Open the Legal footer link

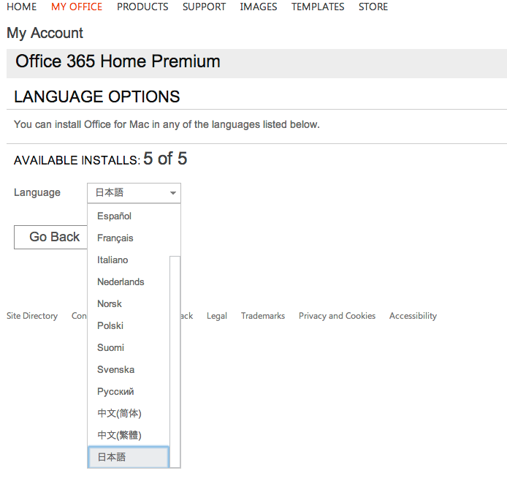point(217,316)
